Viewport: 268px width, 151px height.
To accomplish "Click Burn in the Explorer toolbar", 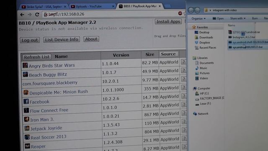I will tap(255, 18).
